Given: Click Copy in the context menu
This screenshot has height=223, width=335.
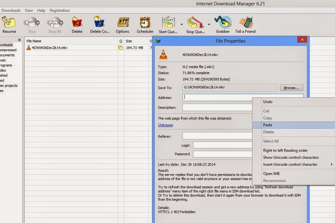Looking at the screenshot, I should 294,118.
